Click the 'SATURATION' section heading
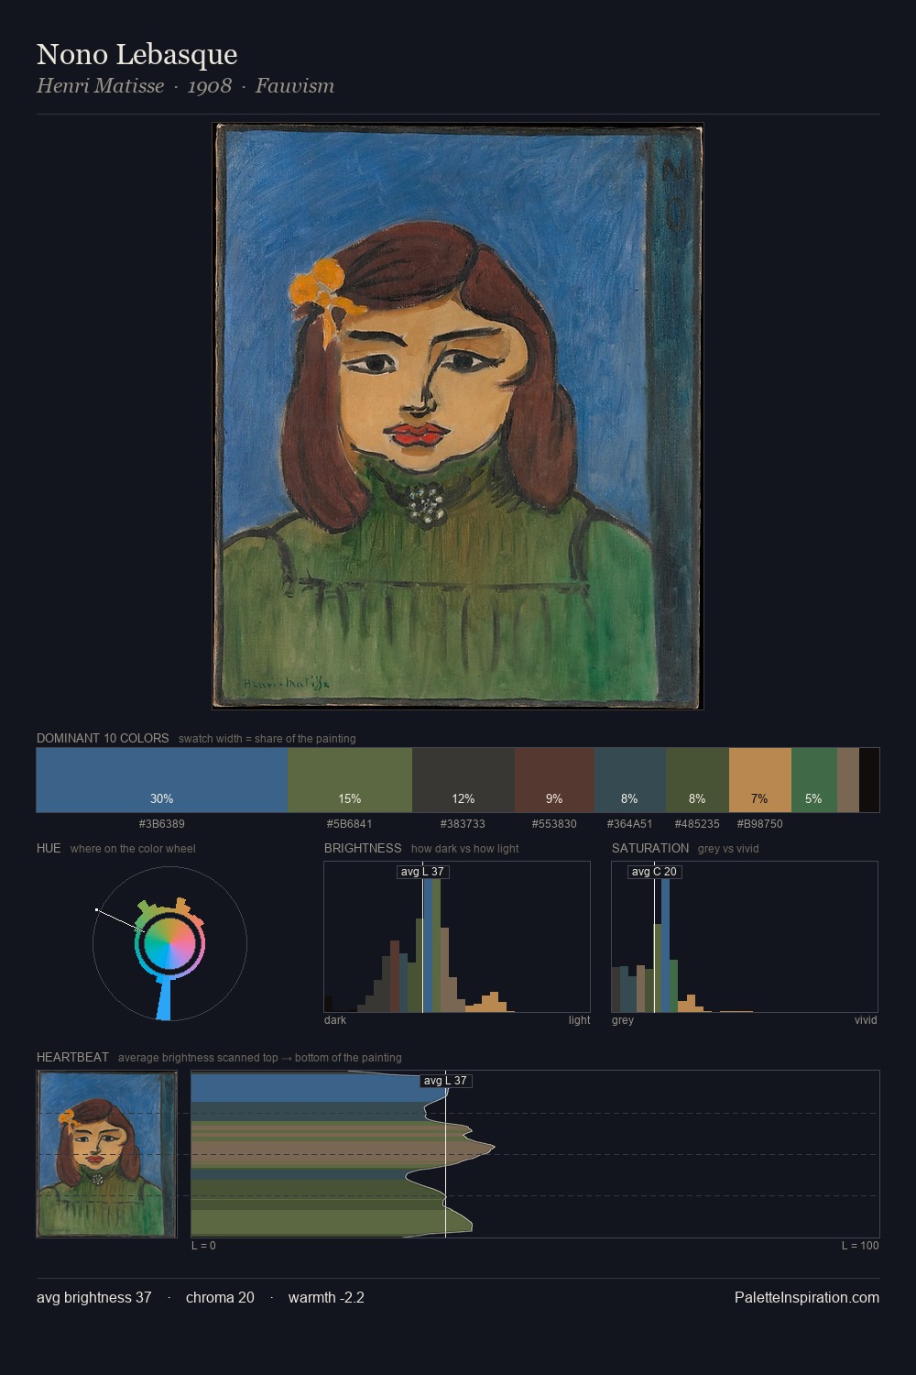Image resolution: width=916 pixels, height=1375 pixels. pyautogui.click(x=650, y=848)
